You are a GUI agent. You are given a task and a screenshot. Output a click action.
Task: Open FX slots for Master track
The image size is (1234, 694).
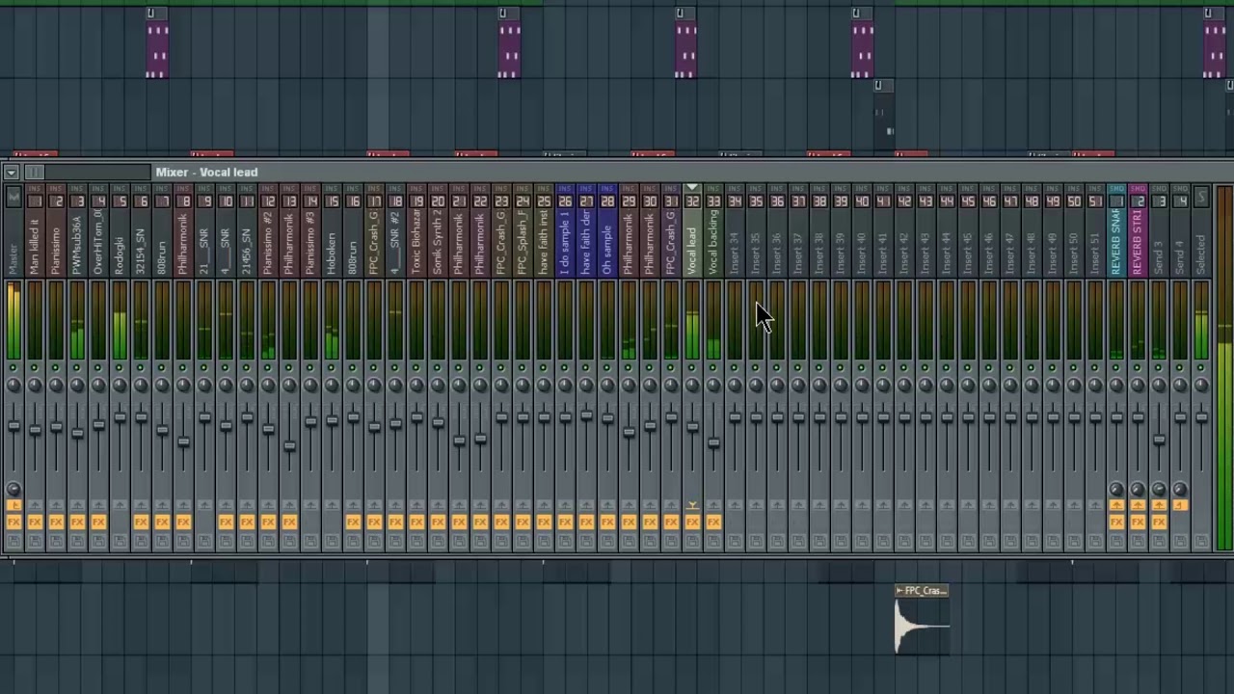pyautogui.click(x=13, y=521)
